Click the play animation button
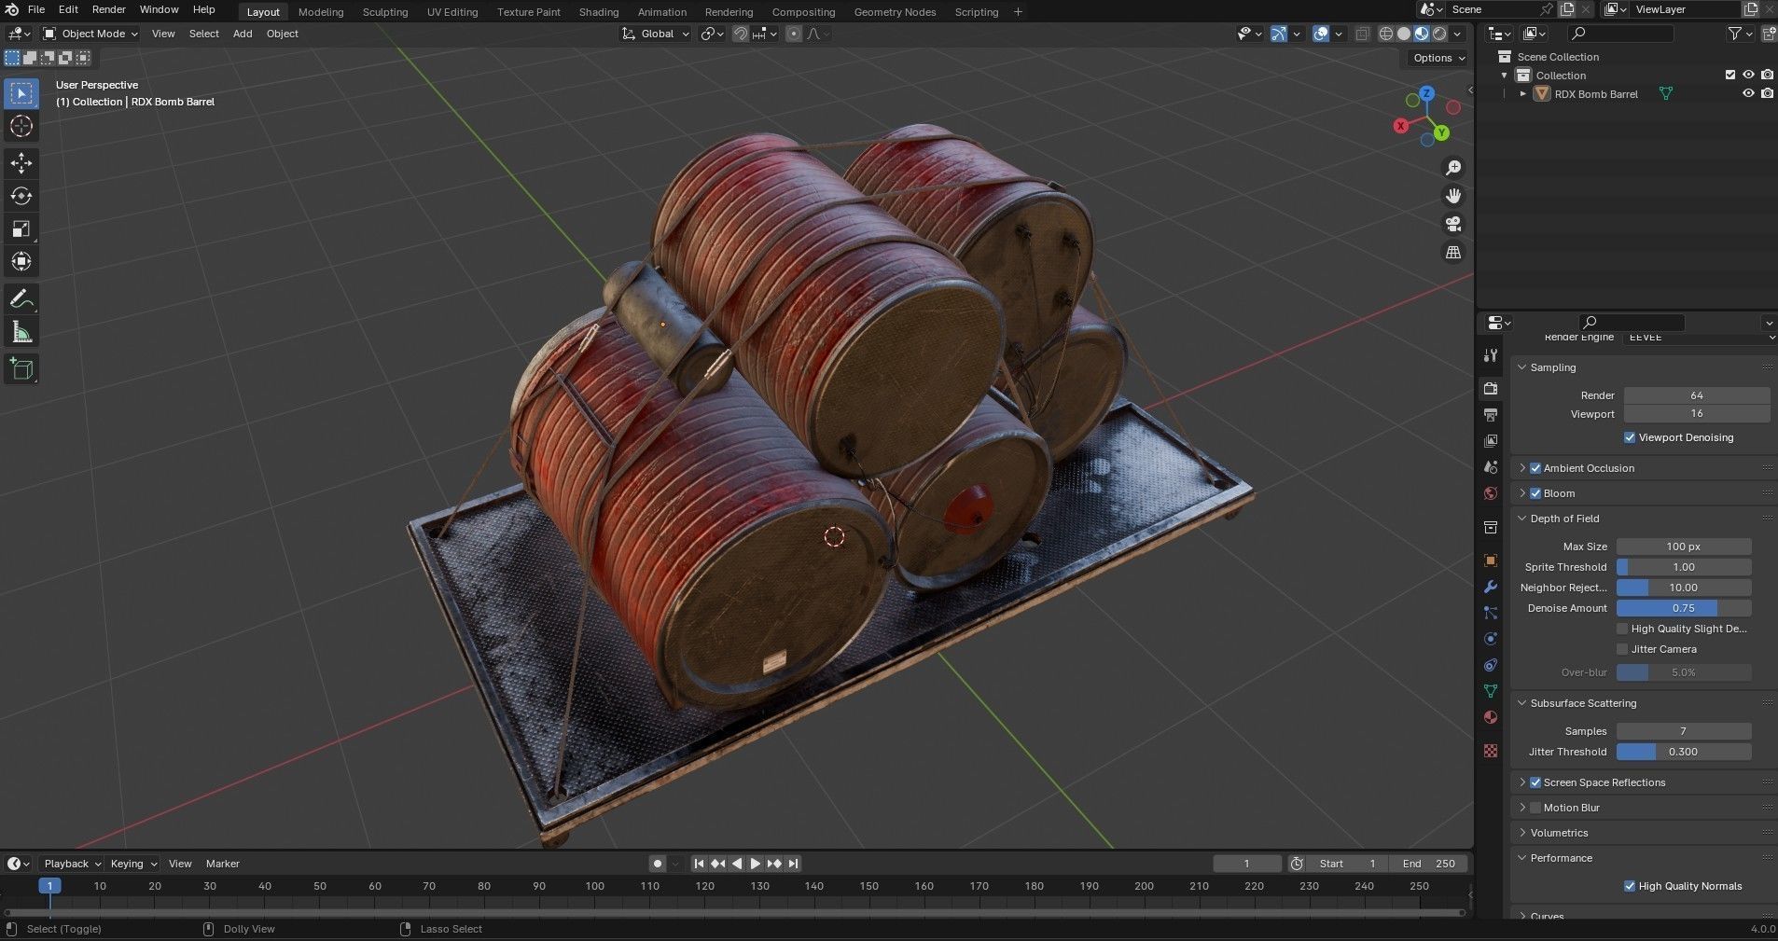Viewport: 1778px width, 941px height. click(x=756, y=864)
